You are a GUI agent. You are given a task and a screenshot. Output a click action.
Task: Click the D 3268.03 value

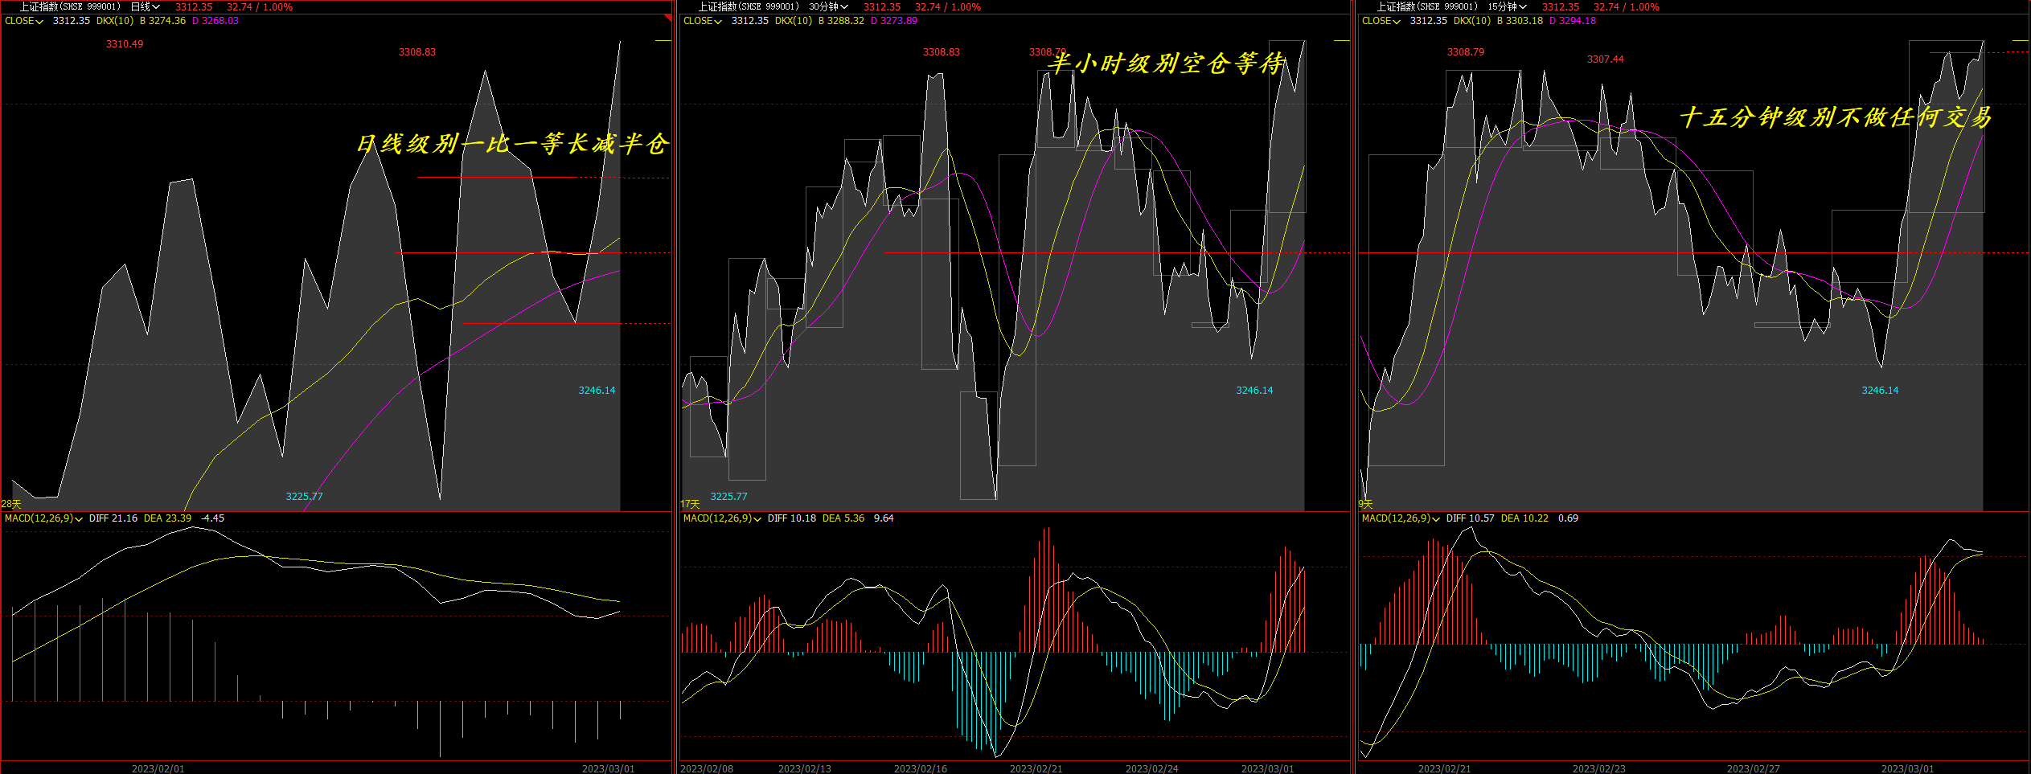[x=215, y=21]
